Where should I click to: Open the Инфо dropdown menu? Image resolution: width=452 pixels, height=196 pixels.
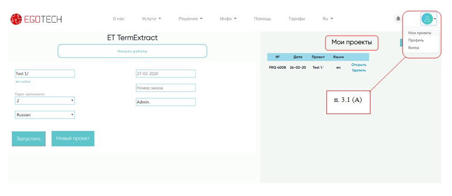[x=228, y=19]
